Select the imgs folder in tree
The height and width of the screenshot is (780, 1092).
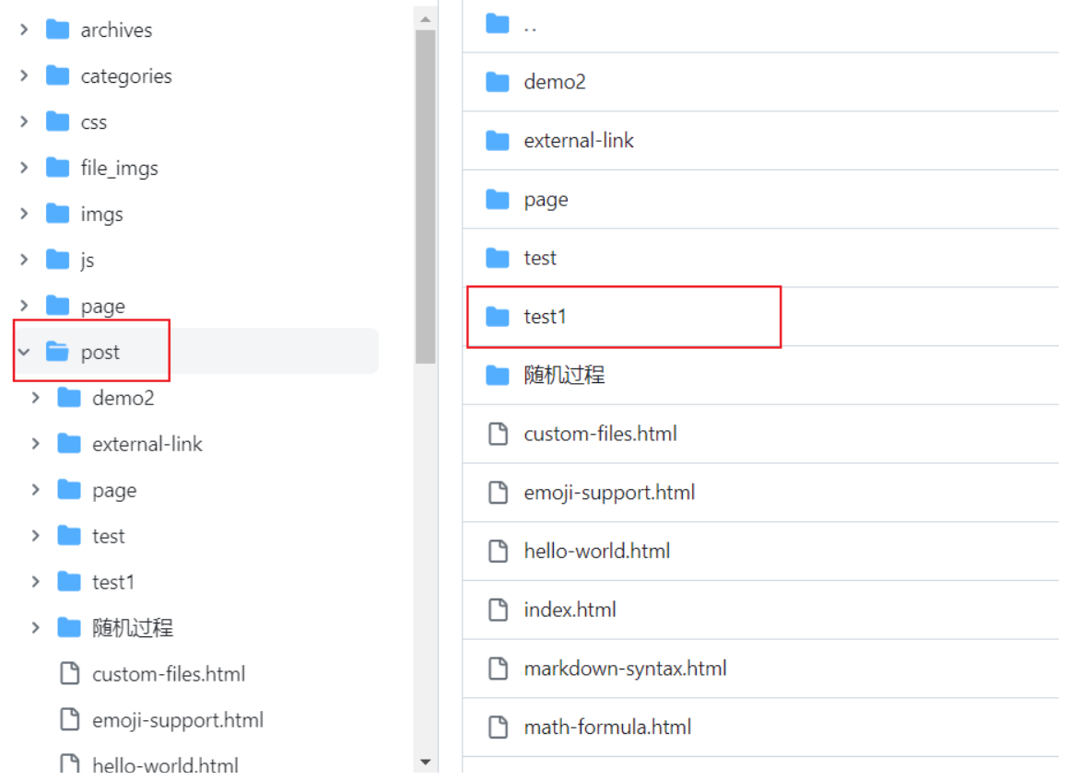101,214
